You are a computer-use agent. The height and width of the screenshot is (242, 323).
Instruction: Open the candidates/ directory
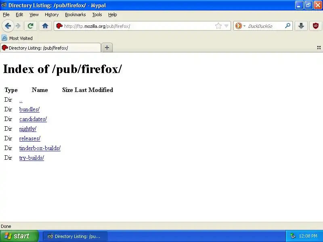(x=33, y=119)
